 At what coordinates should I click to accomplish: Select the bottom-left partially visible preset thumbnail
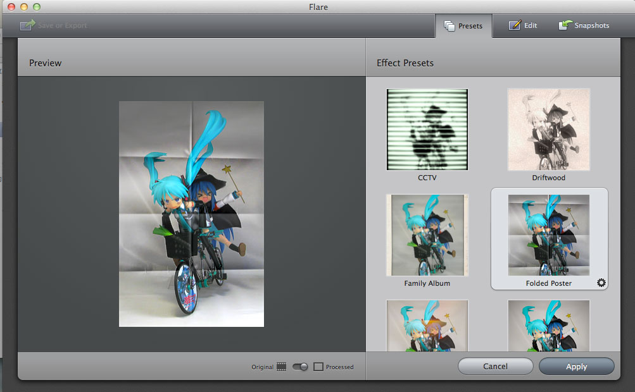point(427,326)
